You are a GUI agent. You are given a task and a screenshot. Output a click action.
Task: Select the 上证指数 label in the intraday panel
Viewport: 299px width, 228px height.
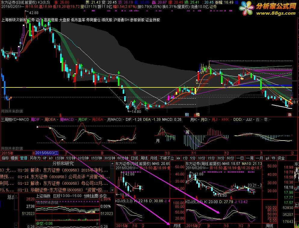(x=43, y=196)
